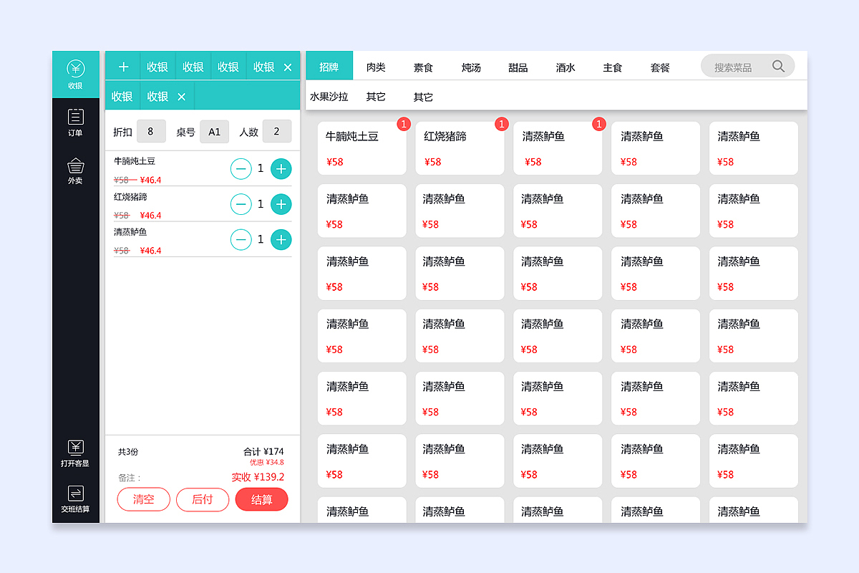Click the magnifier icon to search dishes
The height and width of the screenshot is (573, 859).
tap(778, 65)
